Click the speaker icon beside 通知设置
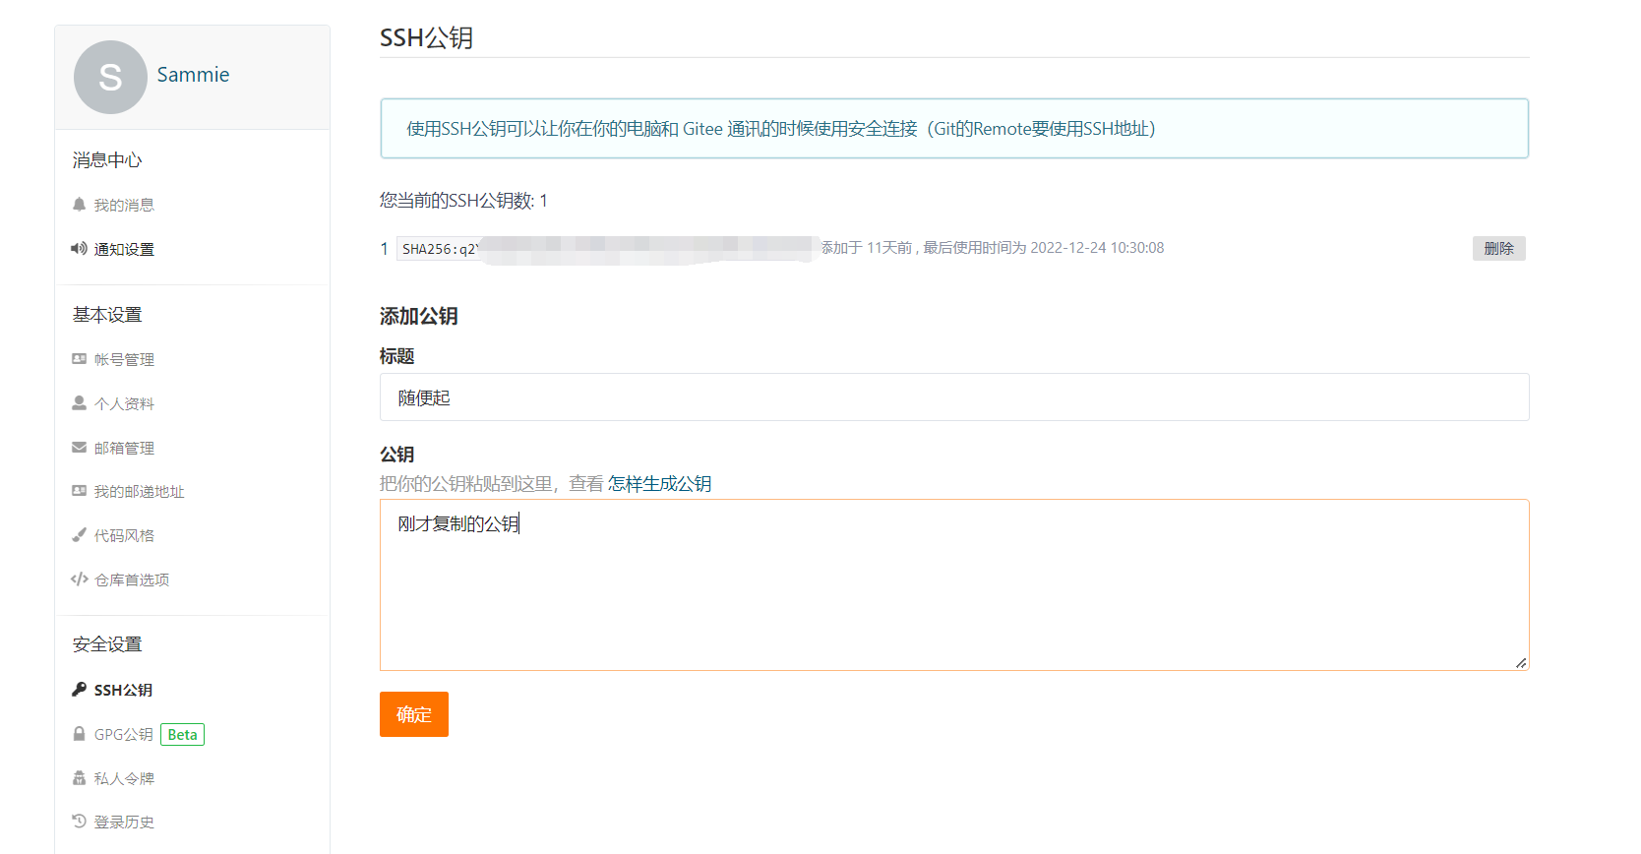Screen dimensions: 1641x854 [x=79, y=249]
